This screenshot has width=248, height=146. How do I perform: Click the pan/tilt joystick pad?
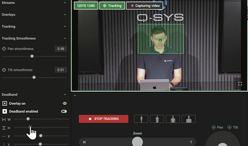[x=223, y=139]
